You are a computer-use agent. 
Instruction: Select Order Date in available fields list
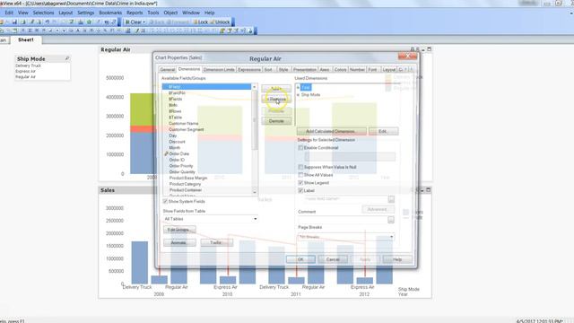[179, 153]
